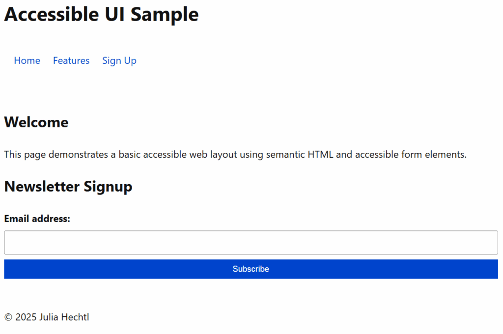Image resolution: width=503 pixels, height=334 pixels.
Task: Select the Welcome heading
Action: coord(36,122)
